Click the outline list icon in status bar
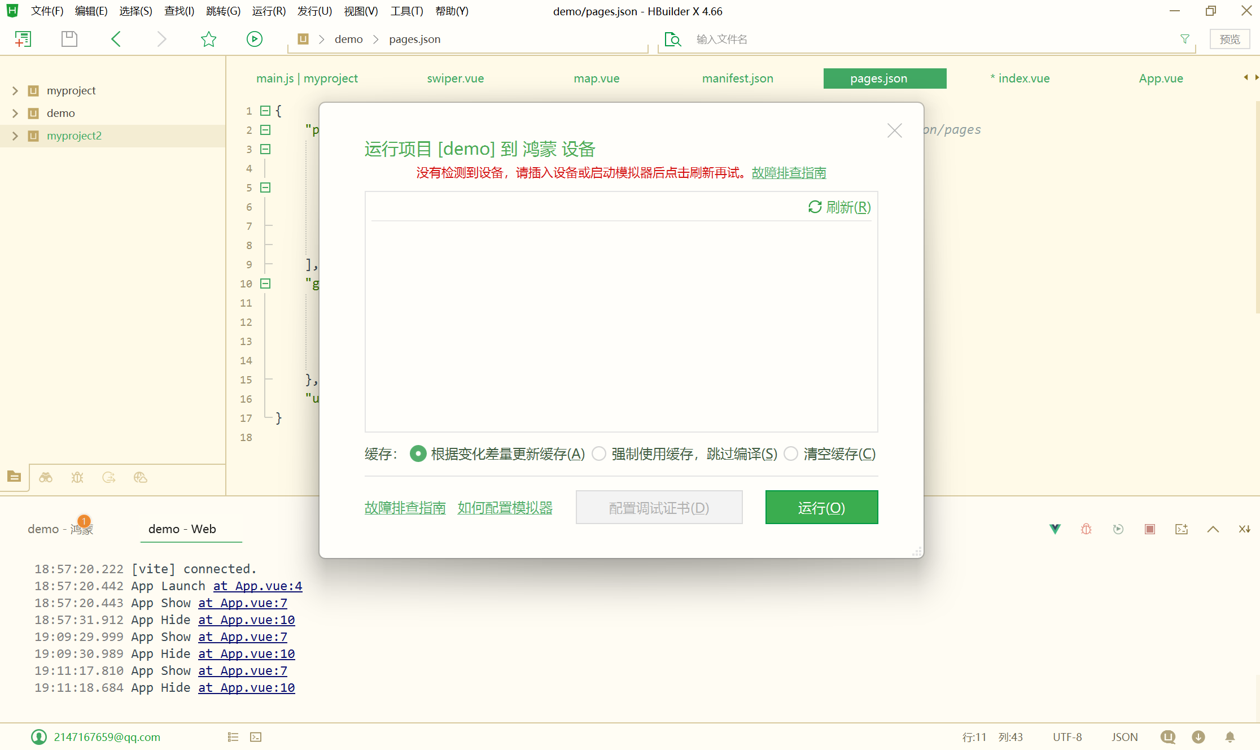The height and width of the screenshot is (750, 1260). (x=233, y=737)
